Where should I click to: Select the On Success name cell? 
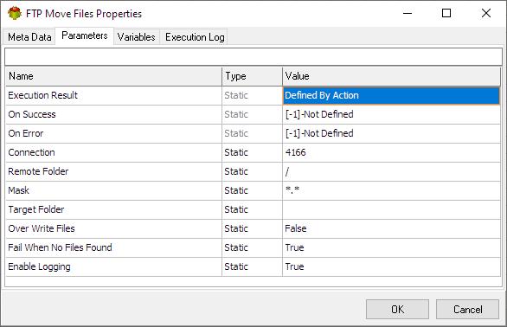pyautogui.click(x=113, y=114)
